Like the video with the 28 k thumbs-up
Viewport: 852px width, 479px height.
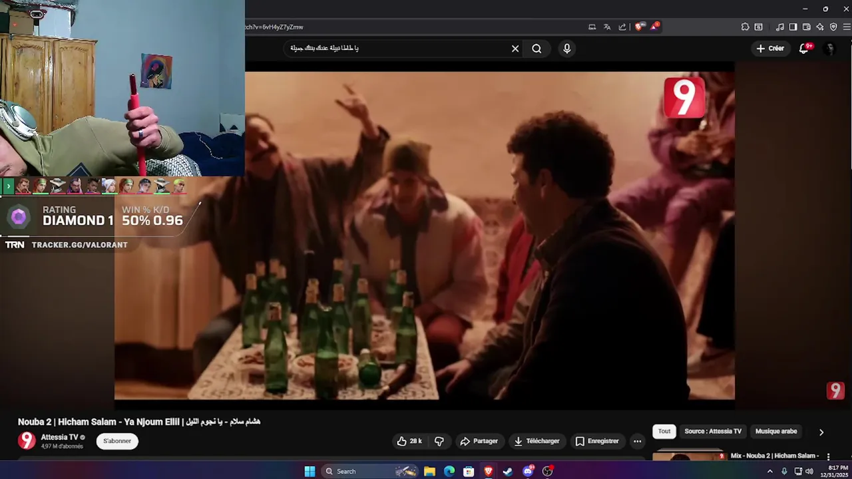[409, 441]
